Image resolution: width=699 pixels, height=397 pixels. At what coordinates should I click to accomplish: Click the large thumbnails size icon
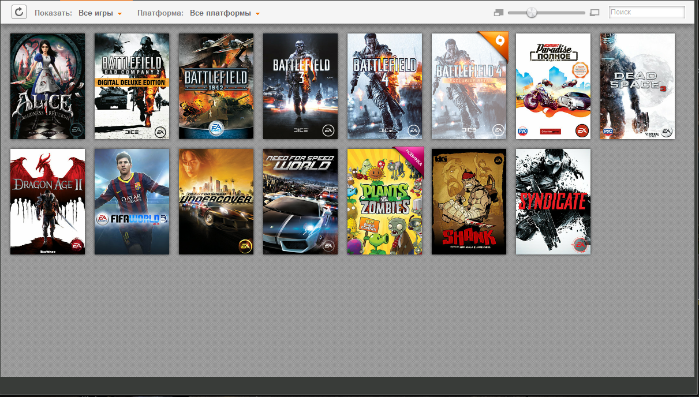click(595, 12)
